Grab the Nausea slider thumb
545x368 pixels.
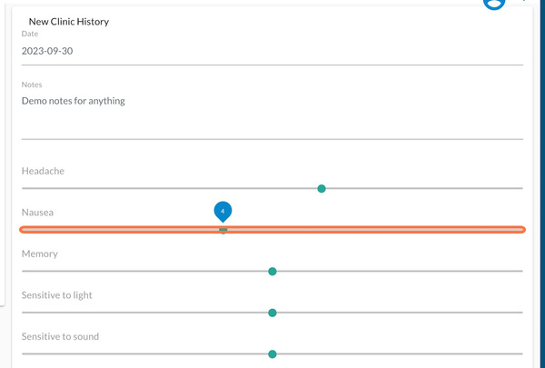[223, 230]
